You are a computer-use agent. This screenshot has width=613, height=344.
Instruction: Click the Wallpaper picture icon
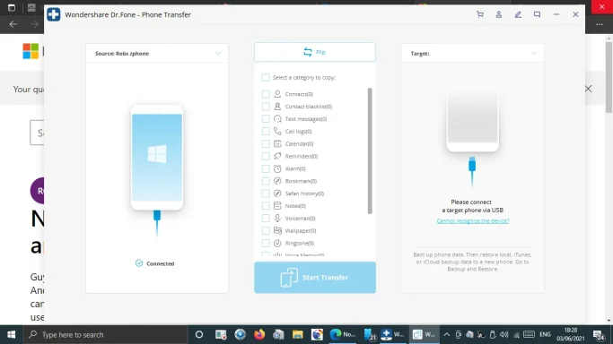[x=277, y=231]
